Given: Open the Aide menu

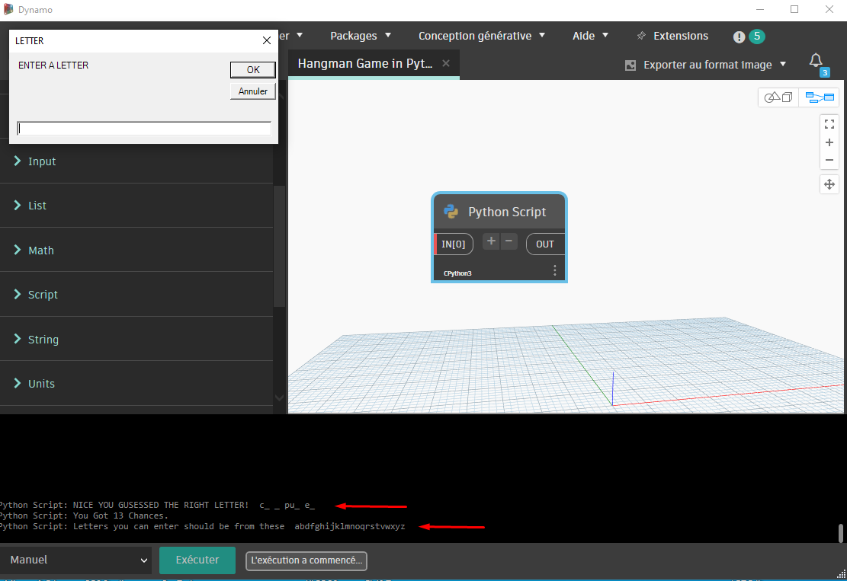Looking at the screenshot, I should [x=590, y=36].
